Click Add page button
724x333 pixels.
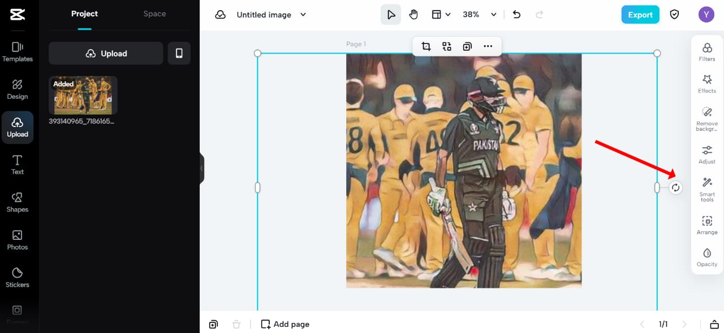pyautogui.click(x=285, y=324)
